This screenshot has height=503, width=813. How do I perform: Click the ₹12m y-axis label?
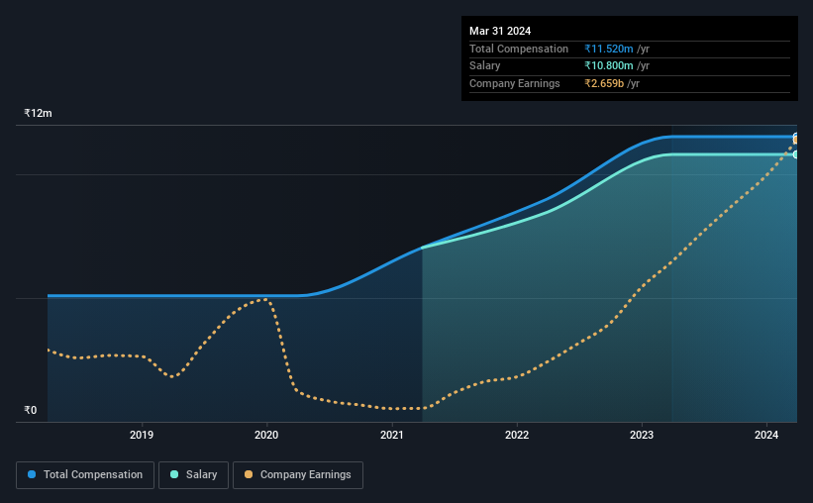pyautogui.click(x=38, y=113)
